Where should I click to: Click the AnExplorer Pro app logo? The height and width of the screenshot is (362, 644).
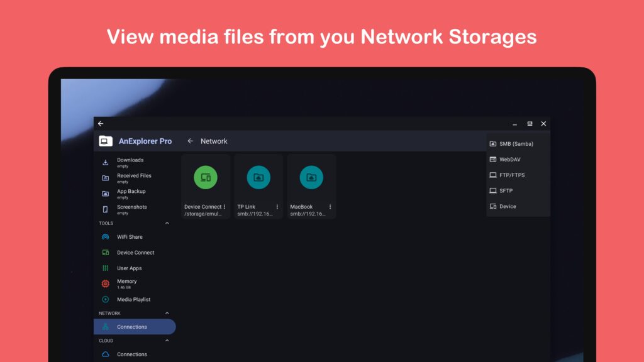105,141
